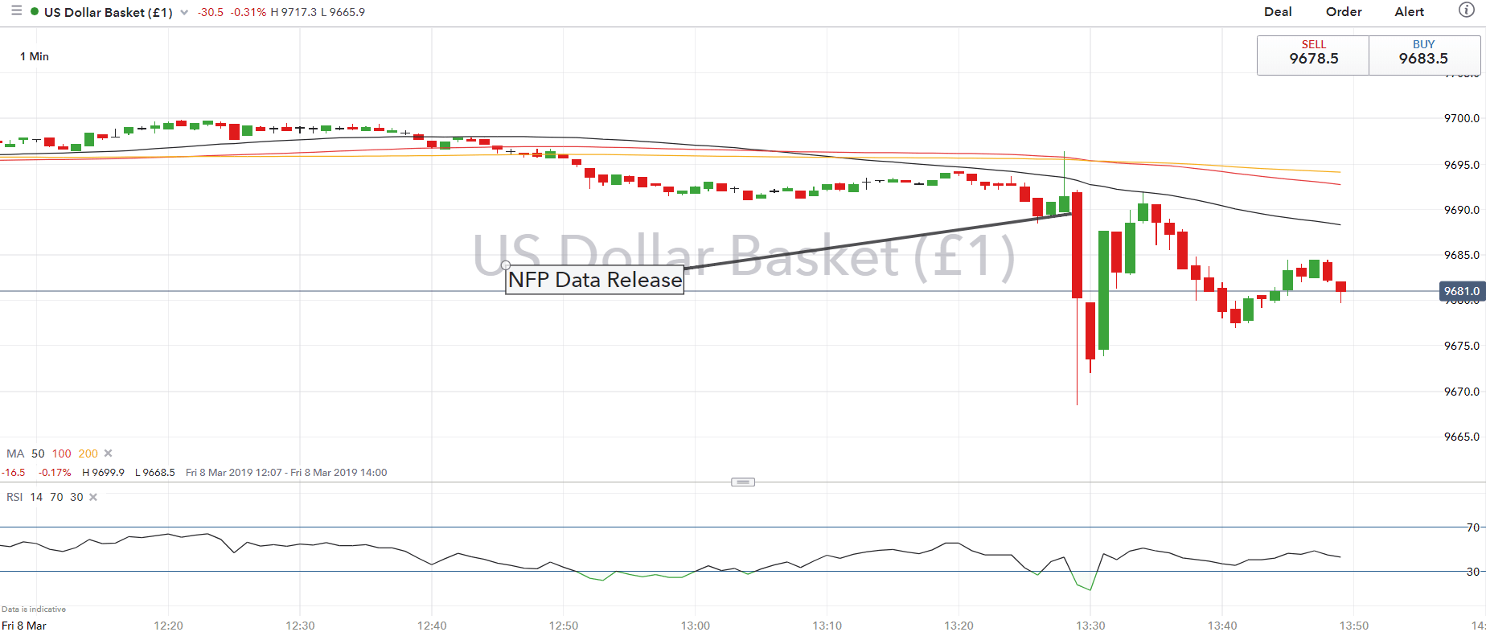This screenshot has width=1486, height=632.
Task: Click the market info icon
Action: [1467, 10]
